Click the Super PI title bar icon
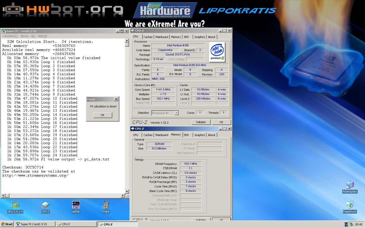 4,31
